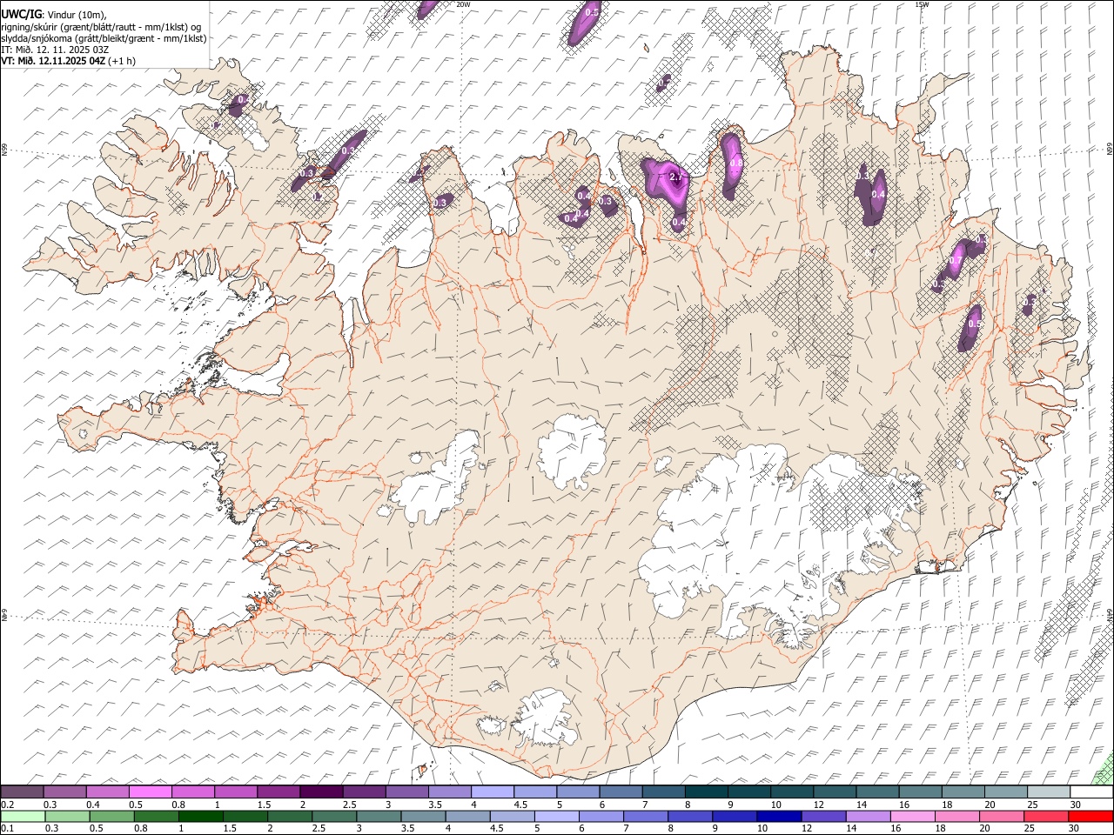Click the 0.2 label under the purple scale
Viewport: 1114px width, 835px height.
coord(6,805)
